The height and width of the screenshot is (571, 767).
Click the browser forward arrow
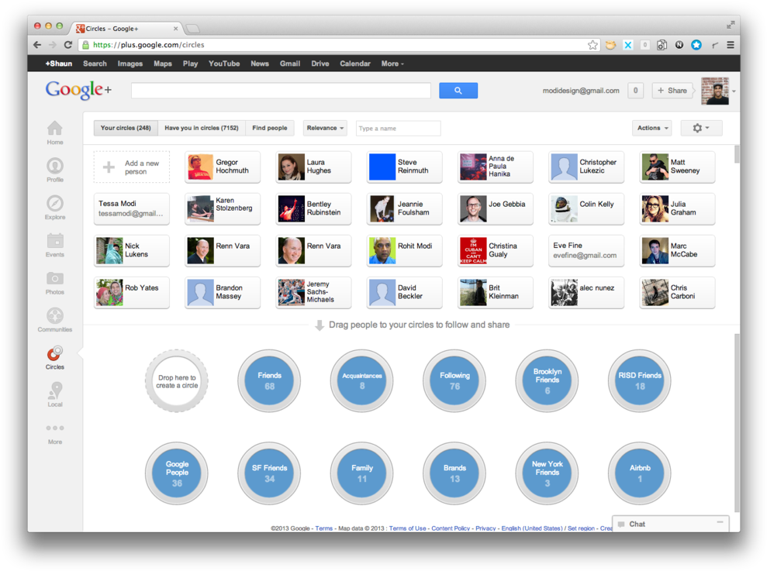click(52, 45)
